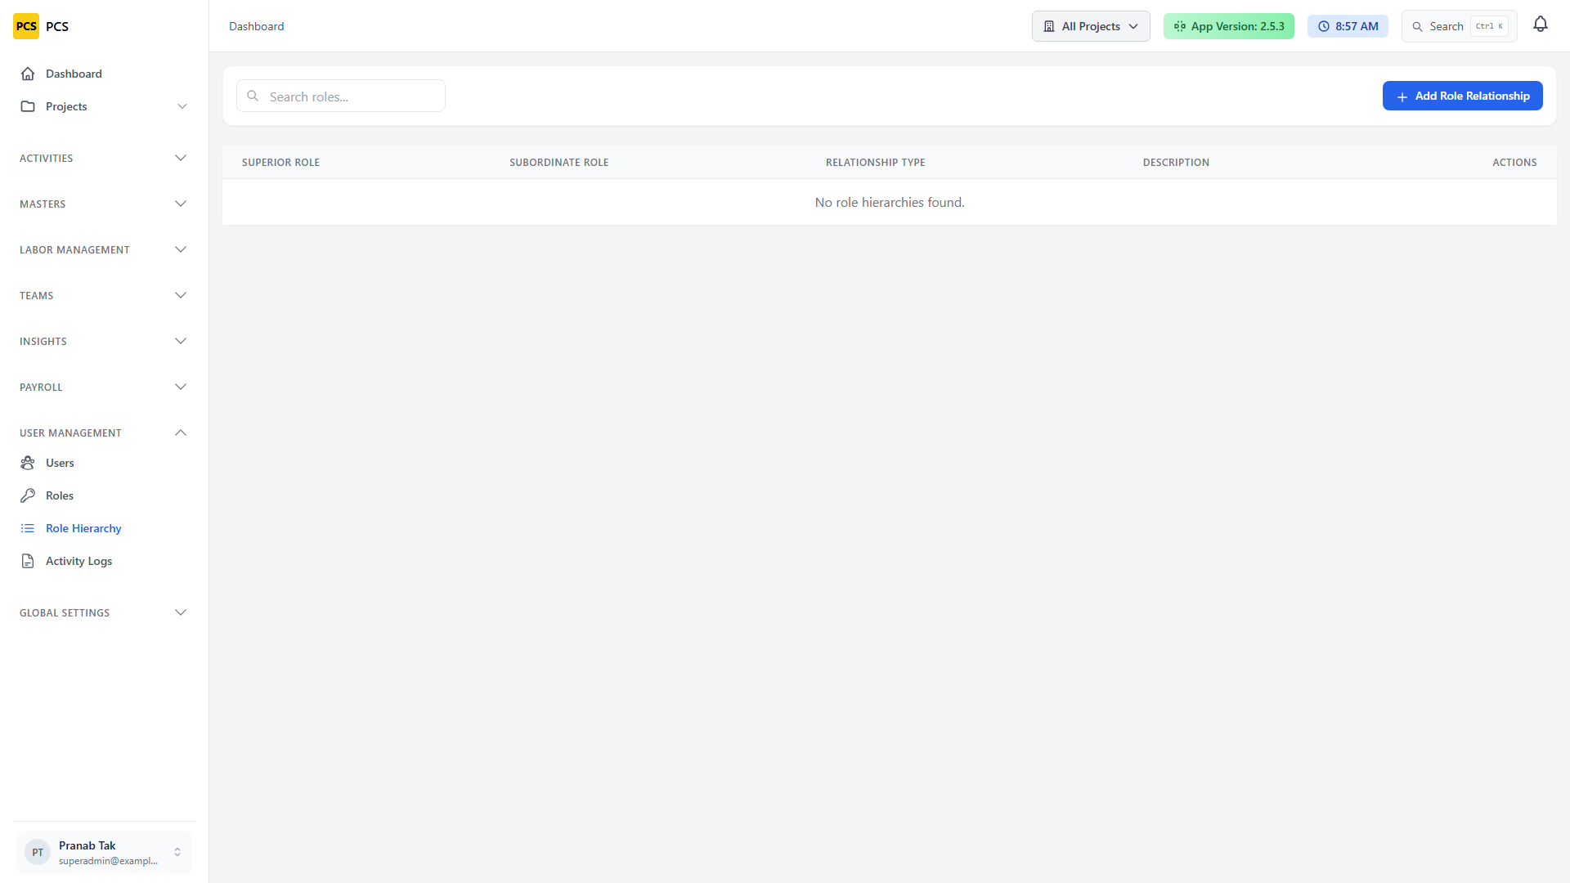The height and width of the screenshot is (883, 1570).
Task: Click the top bar Search magnifier icon
Action: click(x=1418, y=27)
